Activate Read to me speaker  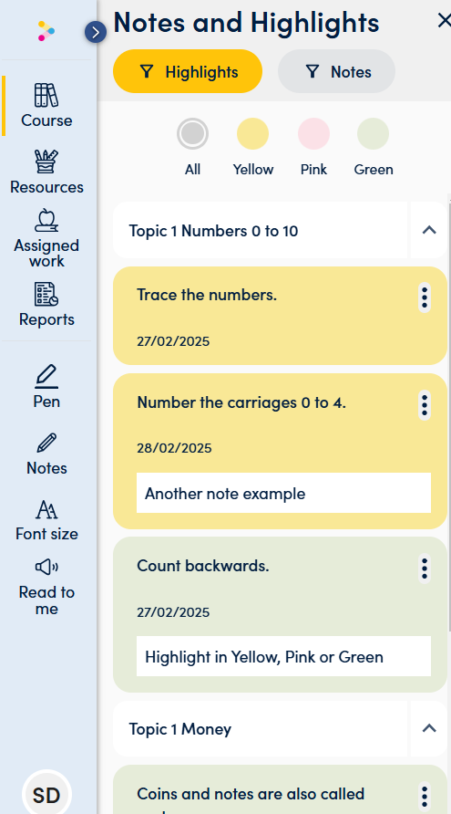(x=46, y=587)
